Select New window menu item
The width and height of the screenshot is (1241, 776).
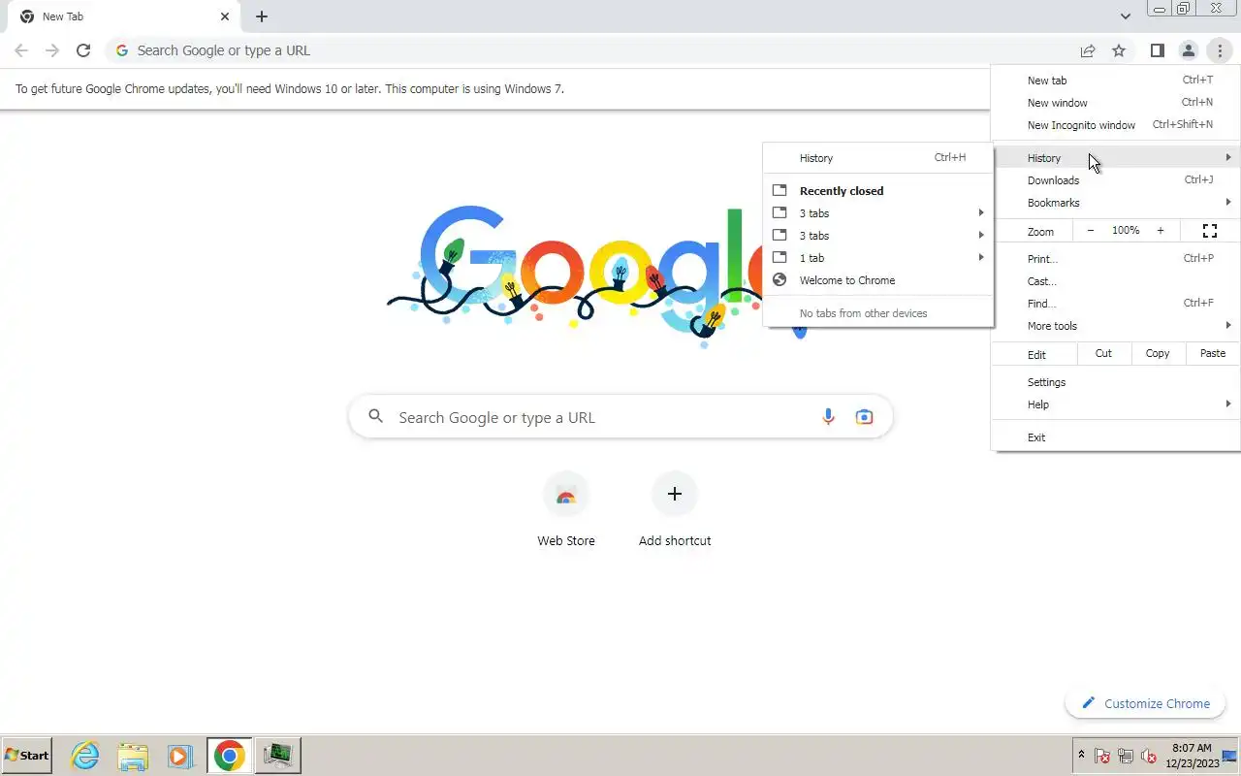point(1116,103)
